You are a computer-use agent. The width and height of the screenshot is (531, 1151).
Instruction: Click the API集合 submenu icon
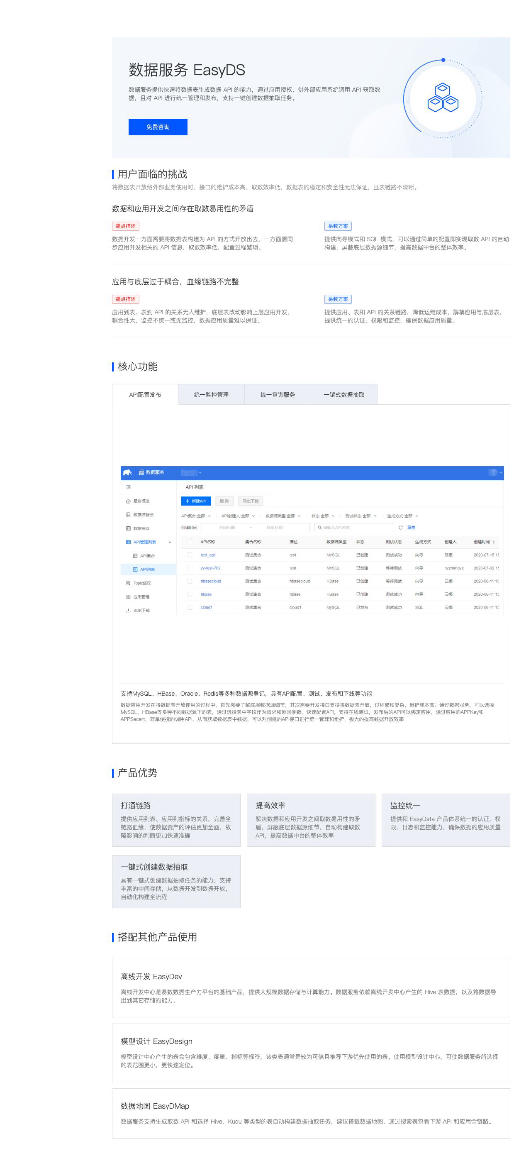click(135, 556)
